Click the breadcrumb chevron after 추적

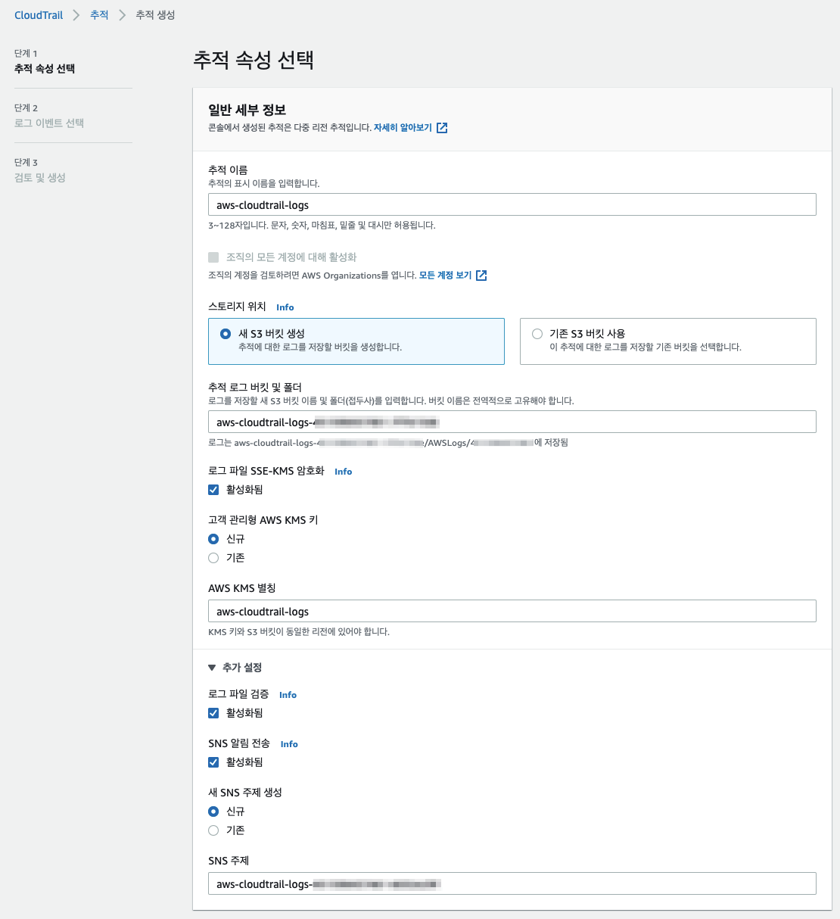[122, 15]
